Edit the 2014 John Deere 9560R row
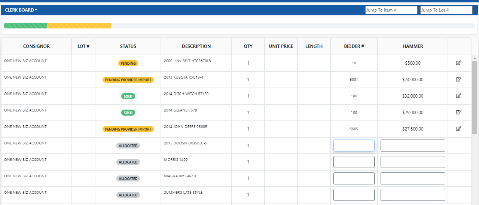Viewport: 479px width, 205px height. 458,129
